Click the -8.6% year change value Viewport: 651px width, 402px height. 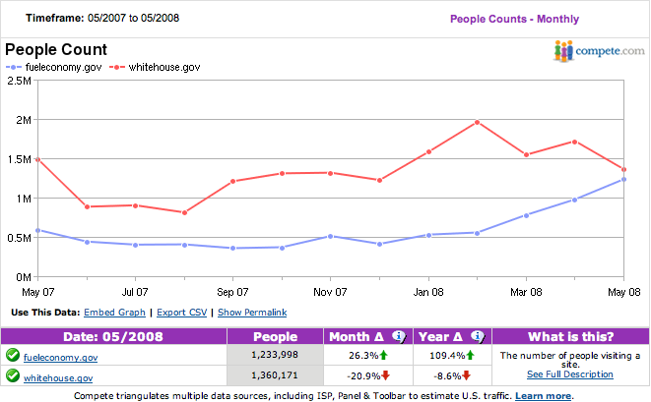tap(447, 376)
